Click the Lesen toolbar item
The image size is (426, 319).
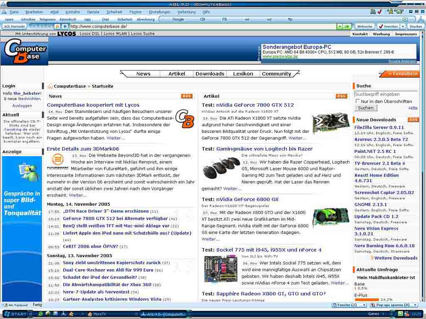click(x=9, y=20)
